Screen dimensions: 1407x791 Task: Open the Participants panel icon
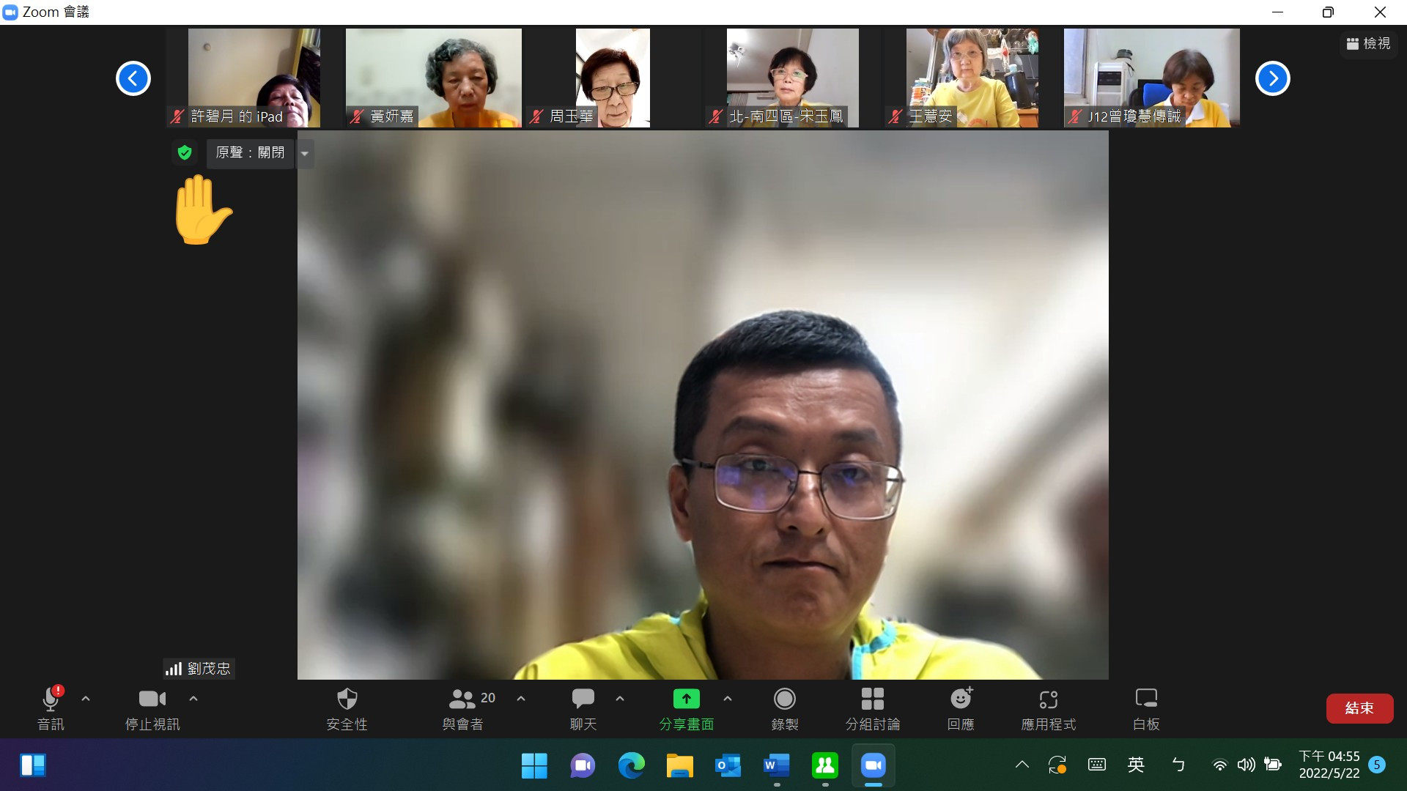(462, 699)
